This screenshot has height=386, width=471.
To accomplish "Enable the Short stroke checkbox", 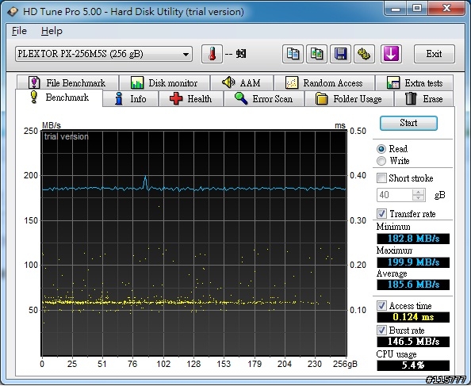I will point(381,178).
